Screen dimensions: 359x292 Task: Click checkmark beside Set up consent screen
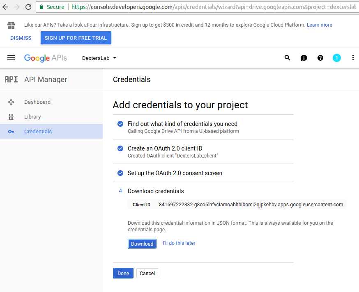pyautogui.click(x=120, y=173)
